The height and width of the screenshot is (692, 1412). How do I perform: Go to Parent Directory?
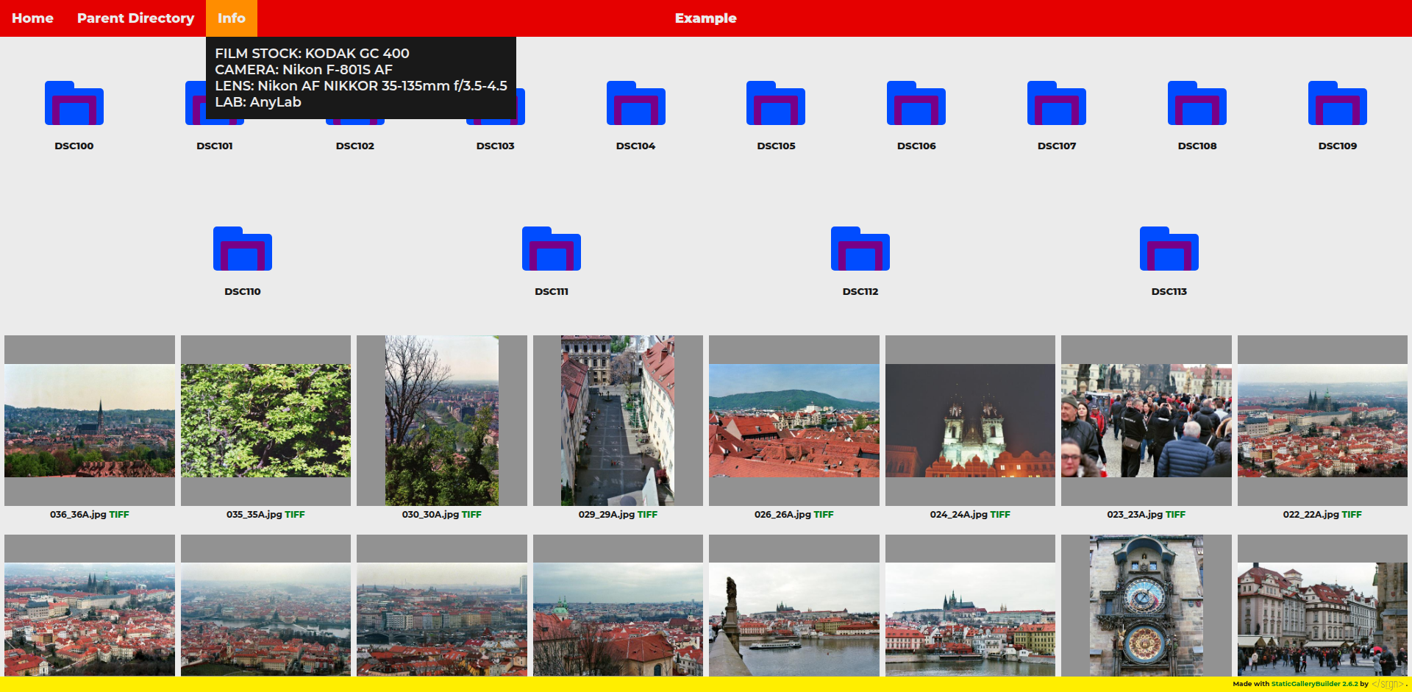coord(135,18)
